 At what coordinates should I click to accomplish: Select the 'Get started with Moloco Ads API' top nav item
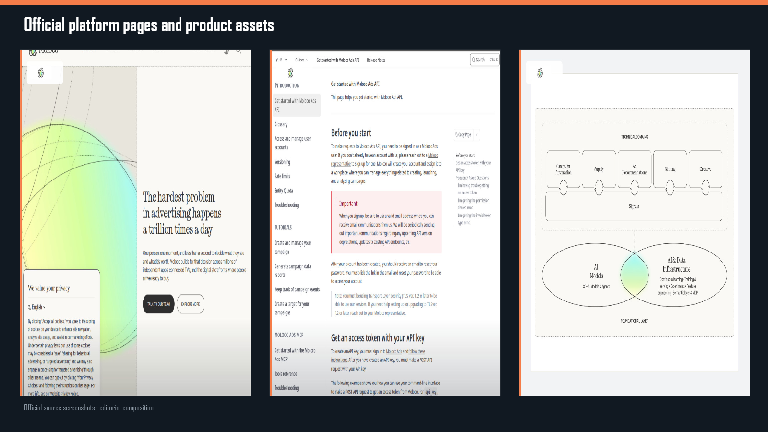(338, 60)
